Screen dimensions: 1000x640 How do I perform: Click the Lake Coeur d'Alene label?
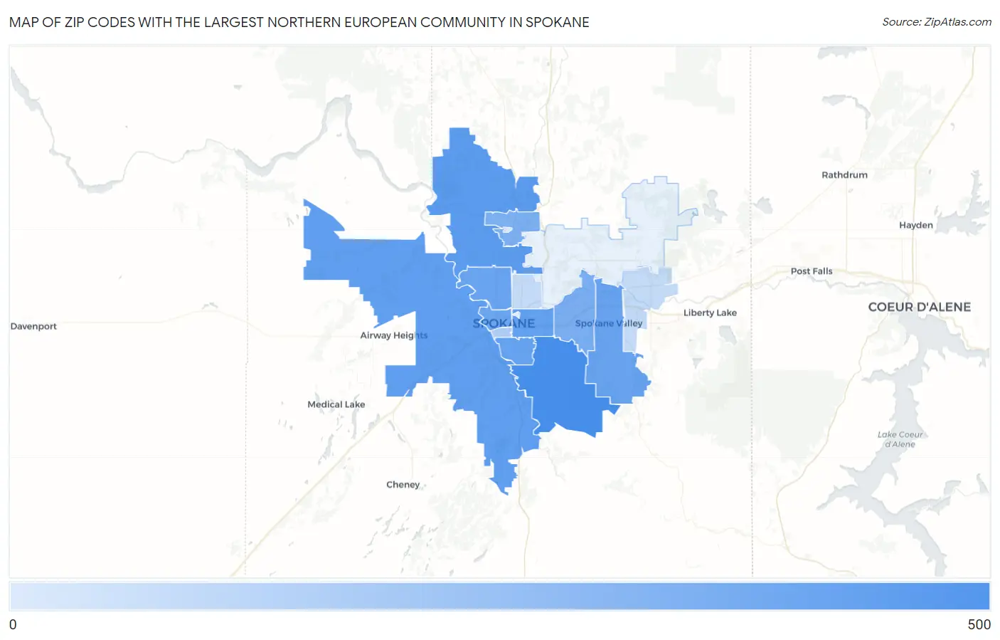click(x=900, y=439)
